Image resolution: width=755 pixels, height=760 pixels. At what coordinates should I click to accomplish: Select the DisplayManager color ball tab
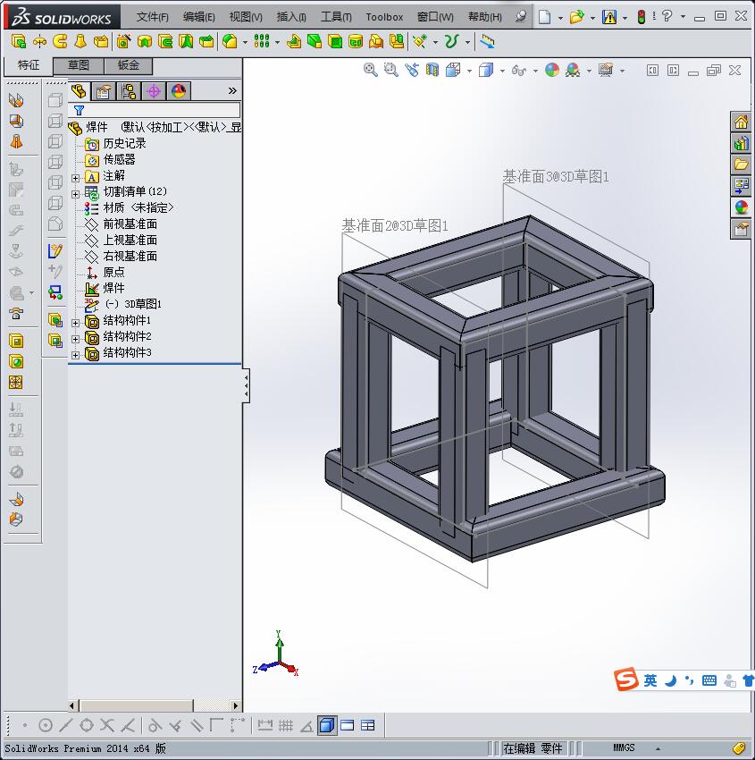coord(179,90)
